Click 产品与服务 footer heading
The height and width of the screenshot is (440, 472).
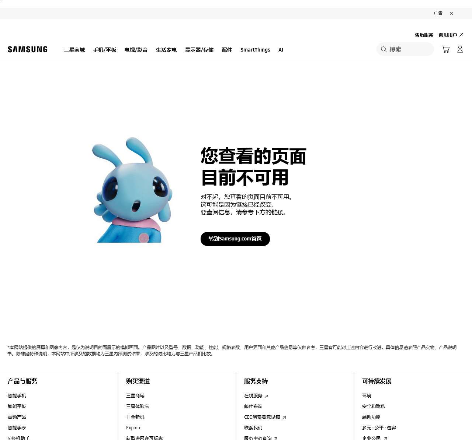click(x=22, y=381)
